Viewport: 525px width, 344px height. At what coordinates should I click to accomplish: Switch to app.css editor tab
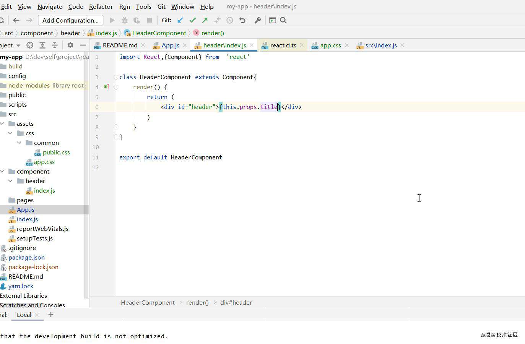(331, 45)
